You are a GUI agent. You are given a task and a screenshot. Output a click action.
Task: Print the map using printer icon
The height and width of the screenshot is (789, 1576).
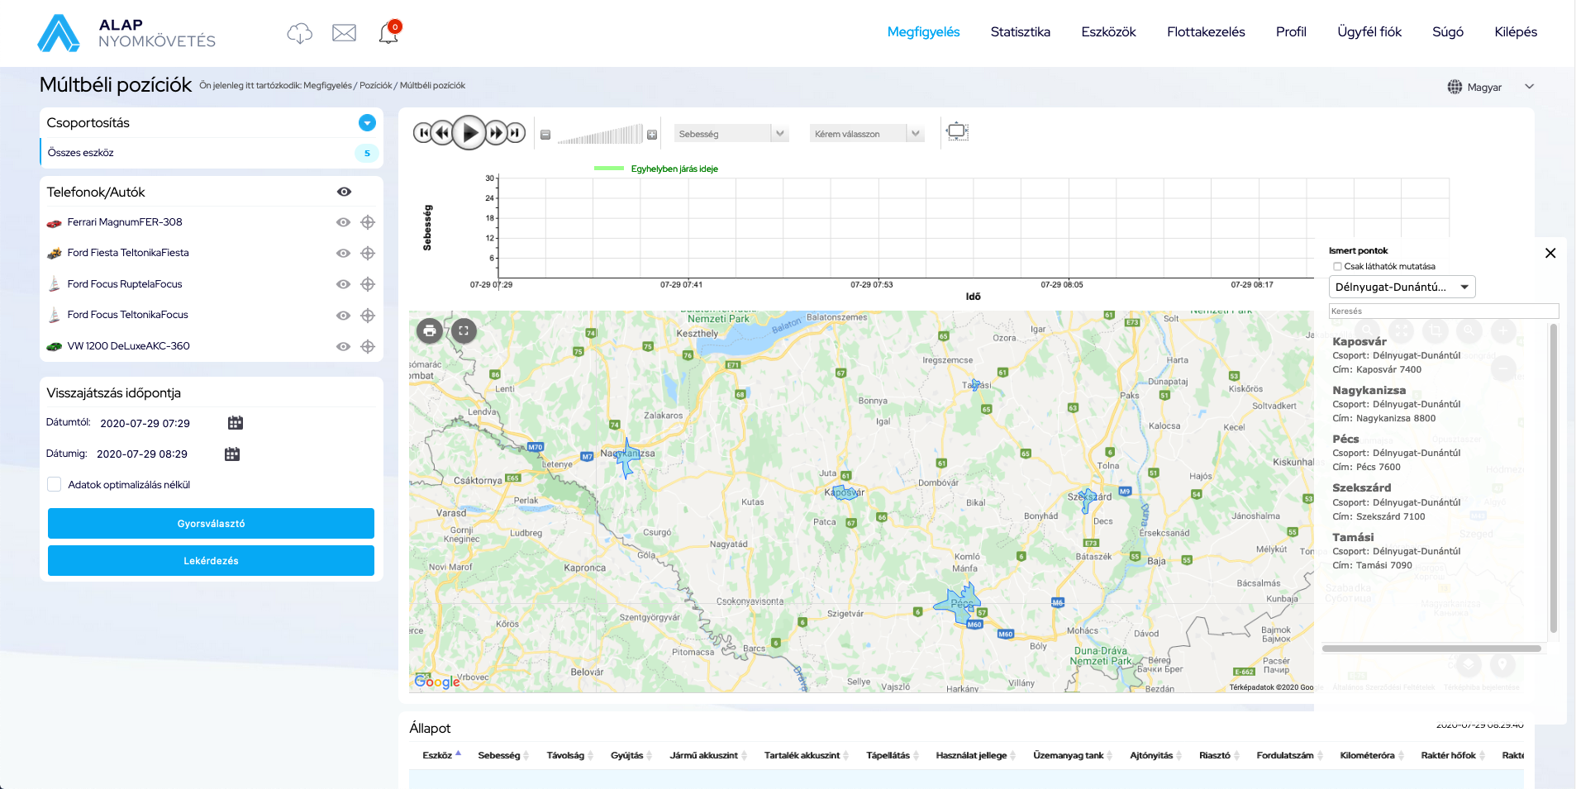pos(430,331)
